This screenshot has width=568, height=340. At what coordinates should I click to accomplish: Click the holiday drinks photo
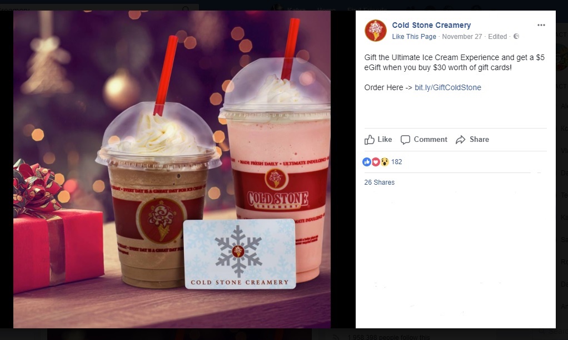pos(172,170)
